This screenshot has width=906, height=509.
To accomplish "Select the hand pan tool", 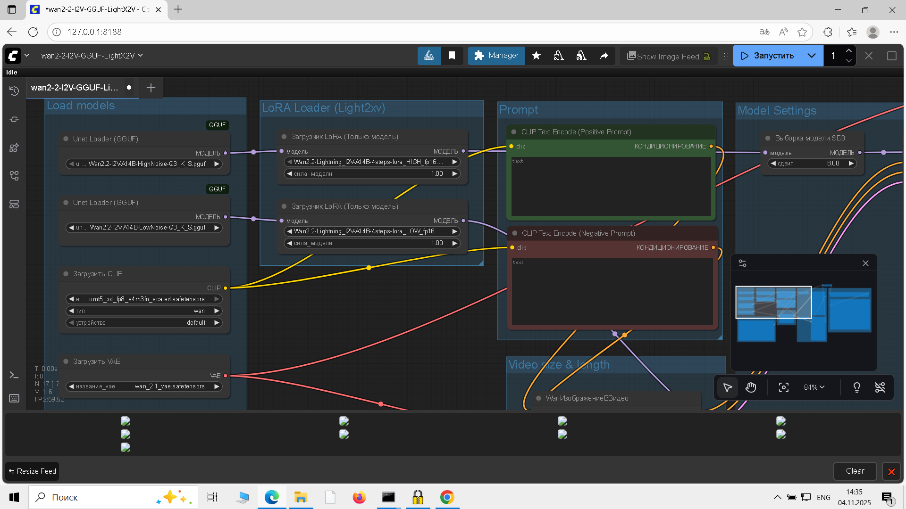I will tap(751, 387).
